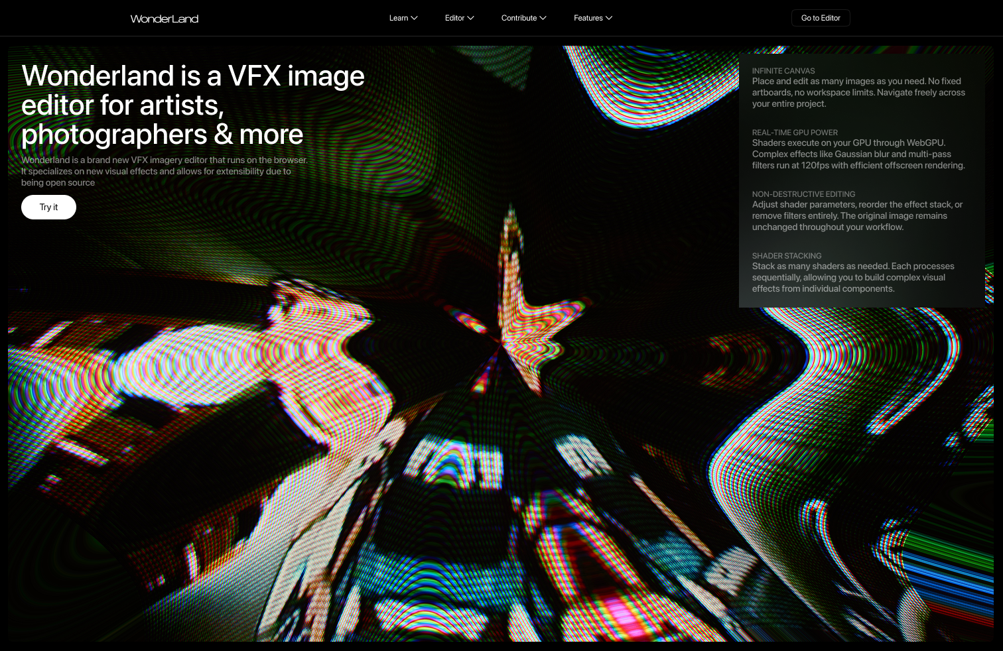Click the browser-based editor description paragraph
Screen dimensions: 1003x651
pos(164,171)
